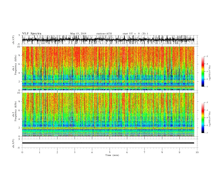Click the "-7" tick on ch.2 colorbar
The image size is (222, 171).
click(x=207, y=133)
